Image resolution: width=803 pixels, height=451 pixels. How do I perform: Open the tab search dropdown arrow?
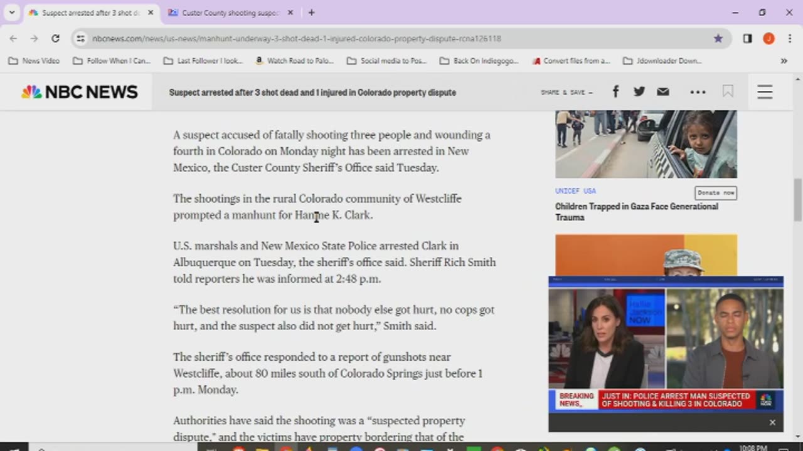(x=12, y=13)
